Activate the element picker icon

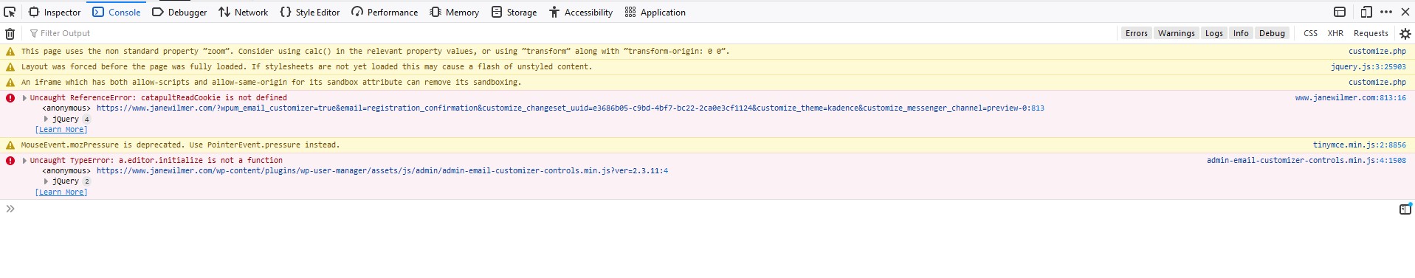tap(10, 12)
